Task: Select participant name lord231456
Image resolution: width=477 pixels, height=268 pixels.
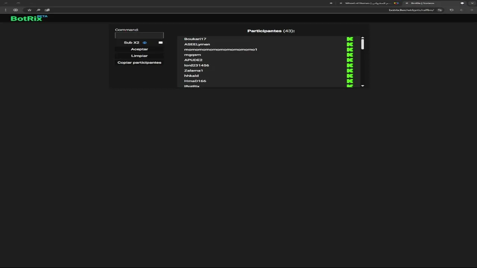Action: pyautogui.click(x=196, y=65)
